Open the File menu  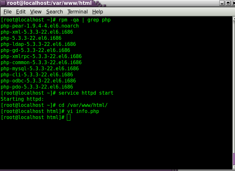[x=7, y=12]
